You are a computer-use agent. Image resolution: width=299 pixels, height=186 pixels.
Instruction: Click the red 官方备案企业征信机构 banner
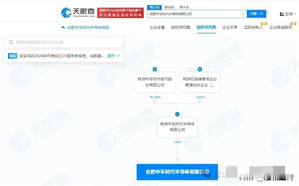(120, 13)
